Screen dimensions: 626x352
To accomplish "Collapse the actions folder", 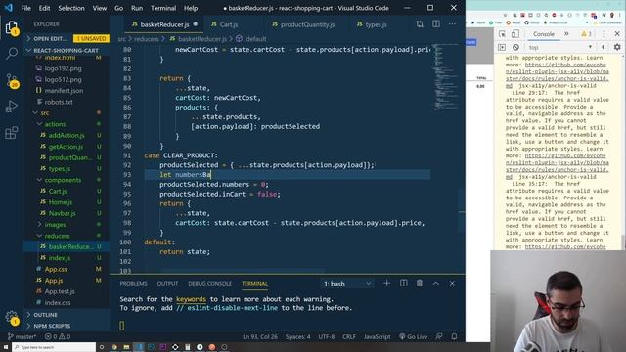I will (x=55, y=124).
